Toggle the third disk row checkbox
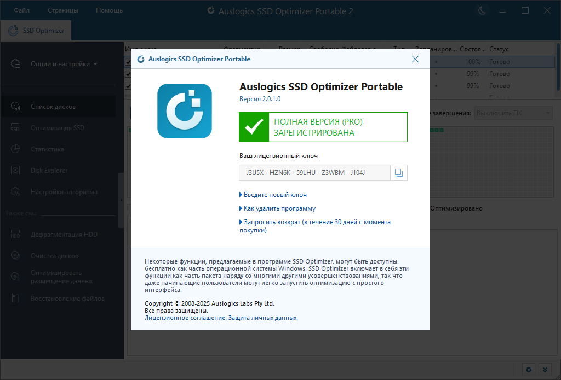 point(128,86)
